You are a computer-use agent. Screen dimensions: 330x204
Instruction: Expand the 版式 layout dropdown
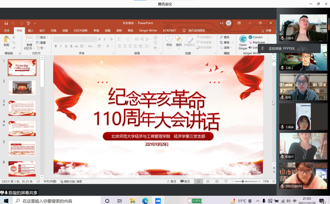pyautogui.click(x=42, y=37)
